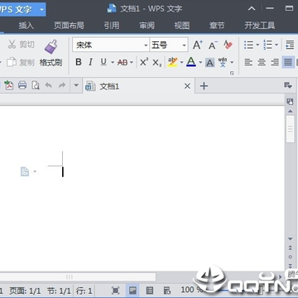This screenshot has height=298, width=298.
Task: Toggle bold formatting B
Action: click(x=79, y=62)
